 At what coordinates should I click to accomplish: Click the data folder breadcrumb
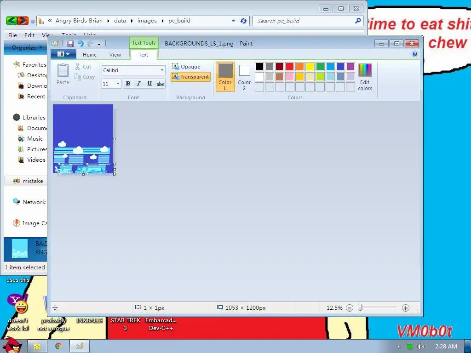point(120,21)
